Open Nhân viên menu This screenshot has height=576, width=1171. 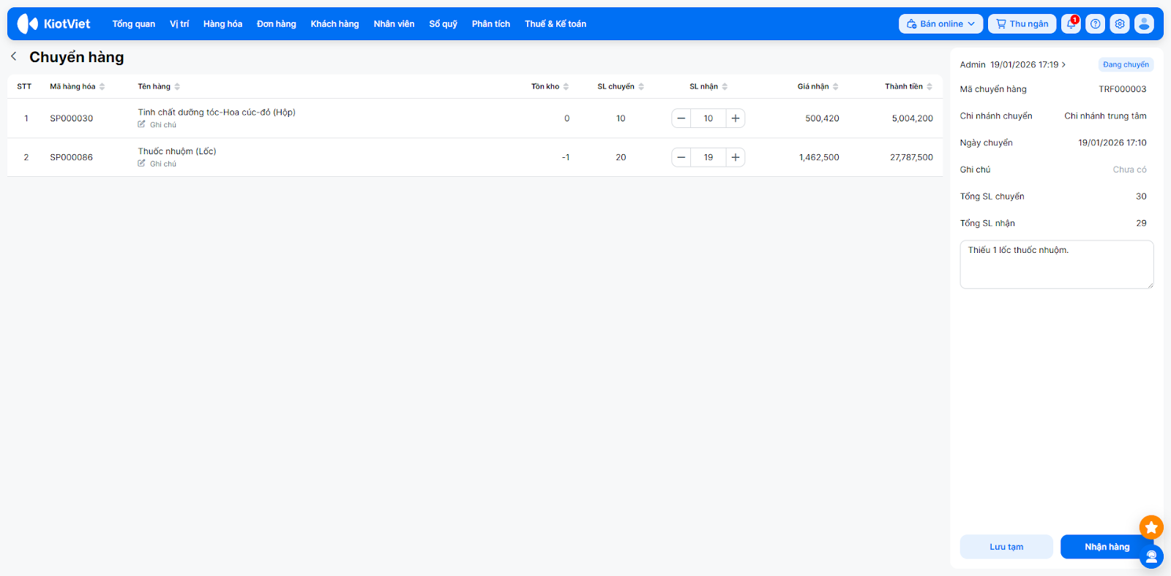coord(394,23)
